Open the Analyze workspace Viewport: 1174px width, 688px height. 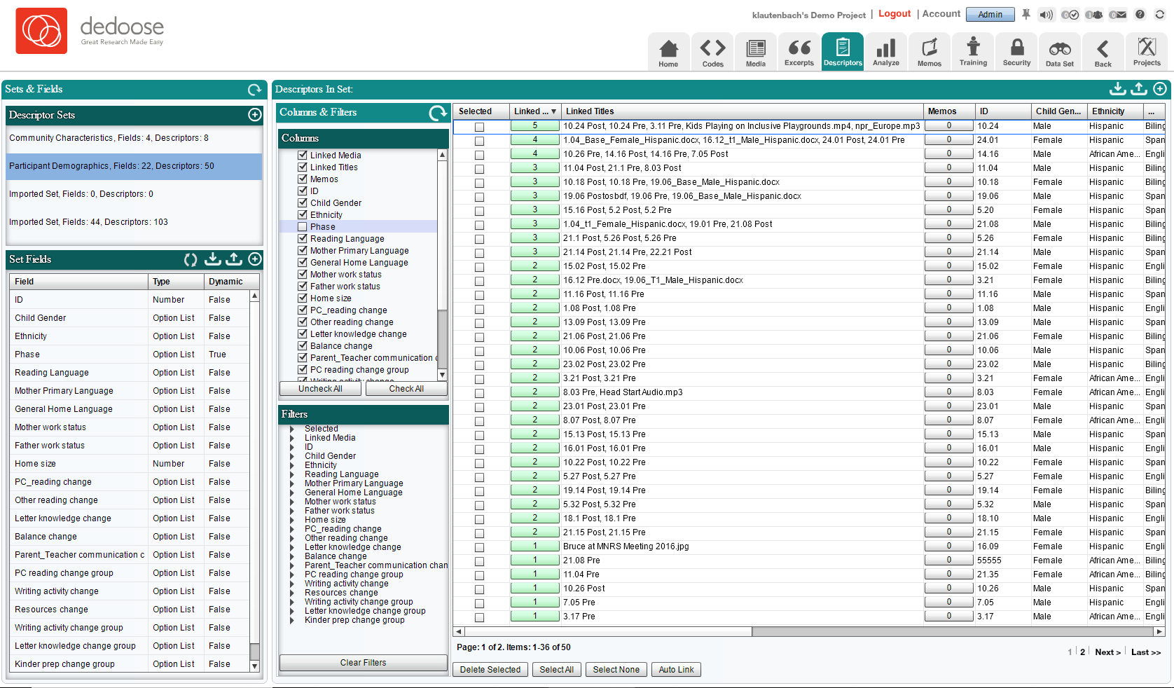886,52
